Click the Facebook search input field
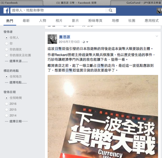 pos(58,10)
